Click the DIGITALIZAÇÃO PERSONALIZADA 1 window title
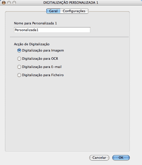 click(71, 3)
